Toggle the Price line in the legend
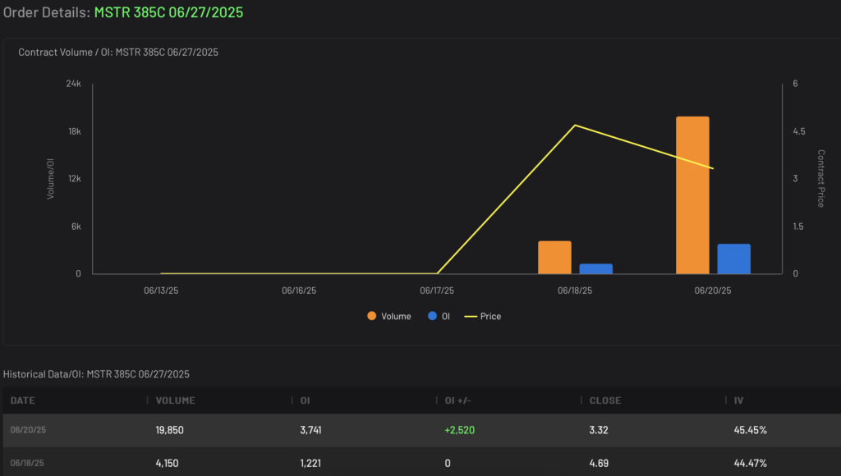Viewport: 841px width, 476px height. (x=483, y=316)
